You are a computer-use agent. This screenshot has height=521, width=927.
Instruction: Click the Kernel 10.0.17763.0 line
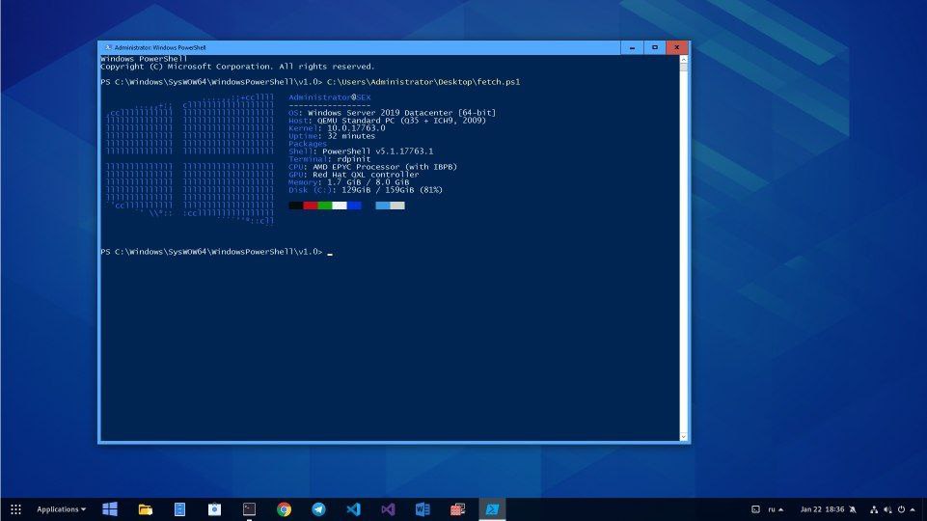coord(337,128)
